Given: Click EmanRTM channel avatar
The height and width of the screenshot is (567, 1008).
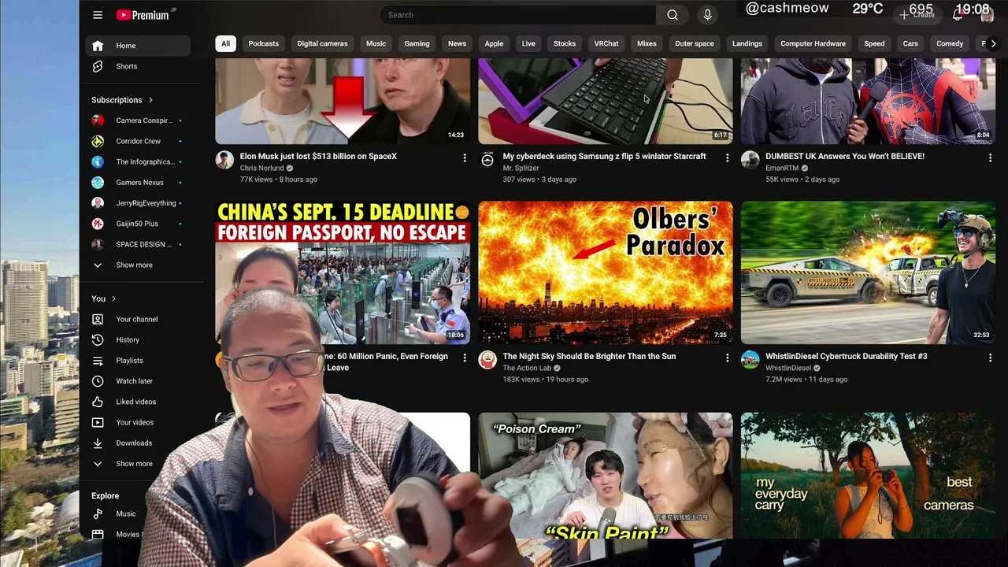Looking at the screenshot, I should tap(750, 161).
